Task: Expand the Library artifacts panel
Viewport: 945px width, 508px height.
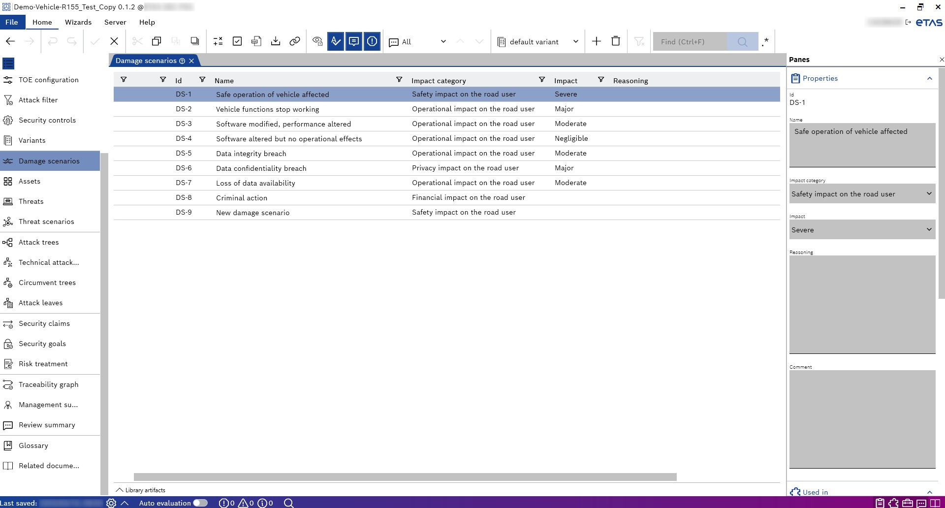Action: coord(141,490)
